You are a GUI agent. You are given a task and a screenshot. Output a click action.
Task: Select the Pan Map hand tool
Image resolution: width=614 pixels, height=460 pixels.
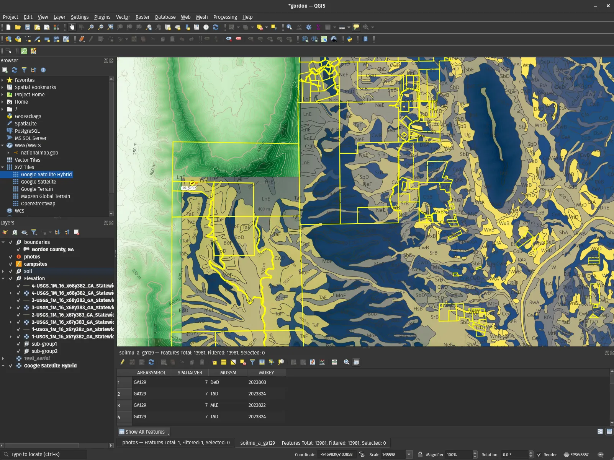pos(72,27)
